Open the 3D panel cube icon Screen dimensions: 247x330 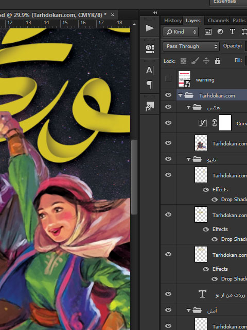pyautogui.click(x=150, y=49)
